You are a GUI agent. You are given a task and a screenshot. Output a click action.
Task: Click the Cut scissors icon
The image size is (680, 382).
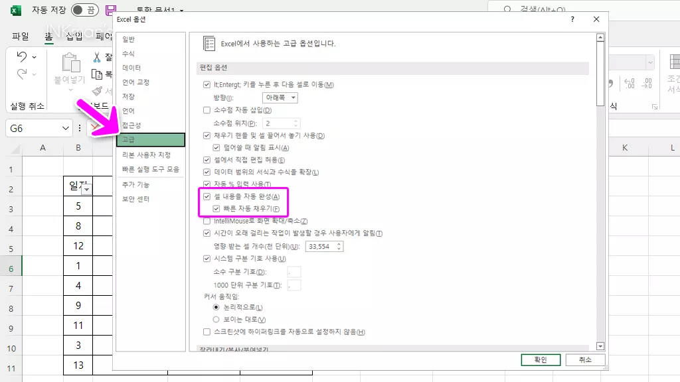tap(97, 57)
